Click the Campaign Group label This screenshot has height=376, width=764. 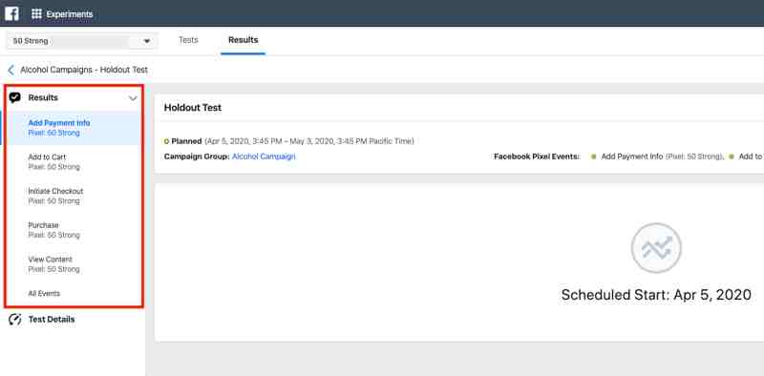point(197,157)
